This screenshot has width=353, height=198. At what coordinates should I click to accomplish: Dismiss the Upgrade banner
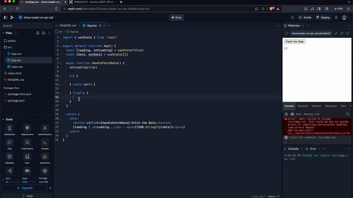[50, 188]
